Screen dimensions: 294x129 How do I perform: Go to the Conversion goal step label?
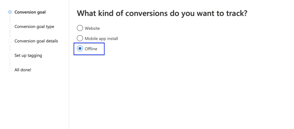tap(30, 12)
